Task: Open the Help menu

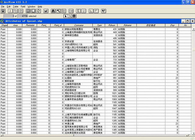Action: tap(40, 7)
